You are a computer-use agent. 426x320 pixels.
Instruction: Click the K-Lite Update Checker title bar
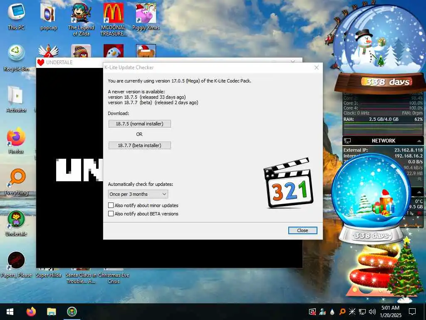pyautogui.click(x=206, y=67)
